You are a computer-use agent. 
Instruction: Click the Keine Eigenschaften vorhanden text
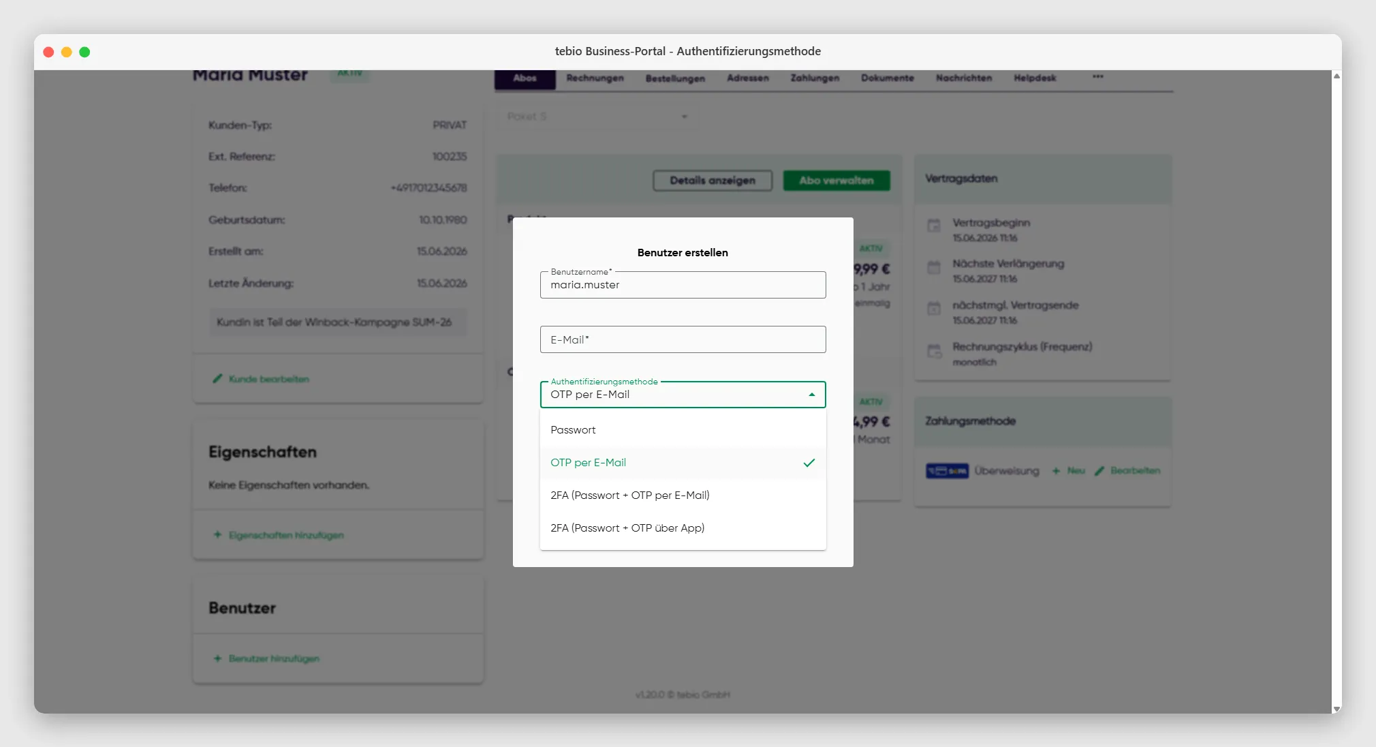(x=289, y=485)
